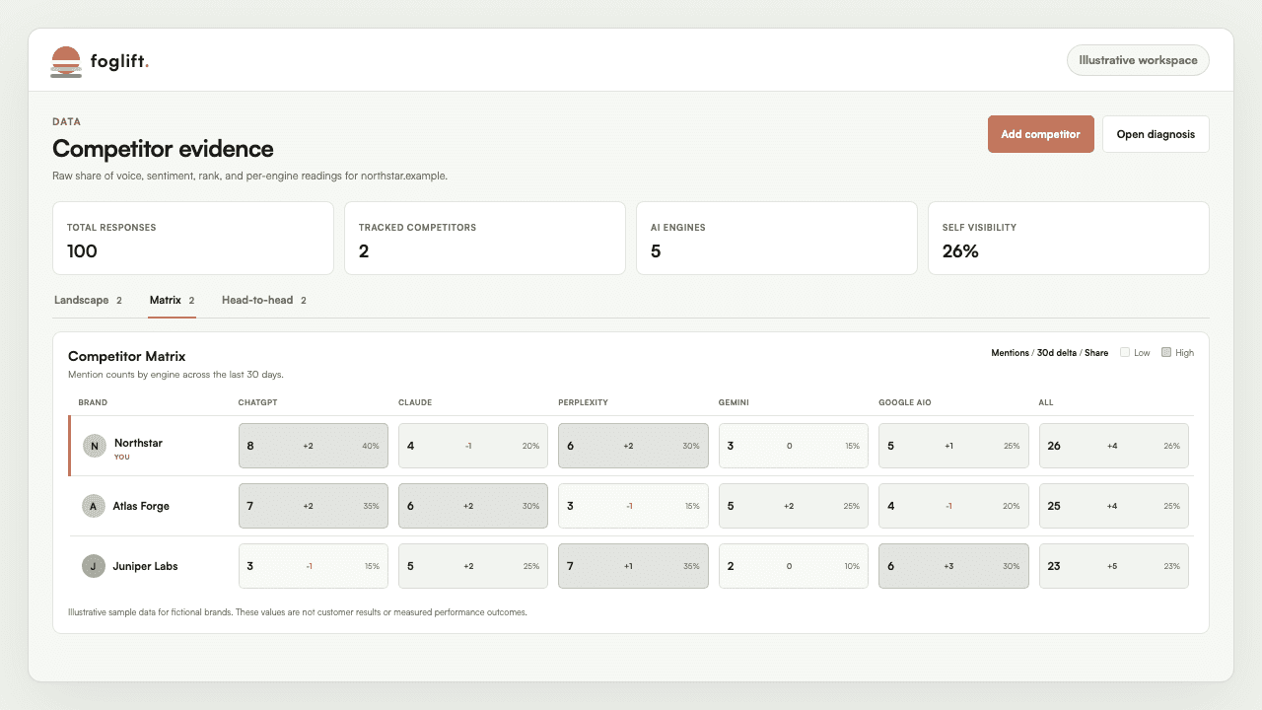
Task: Select Juniper Labs' Claude cell showing 5
Action: coord(473,566)
